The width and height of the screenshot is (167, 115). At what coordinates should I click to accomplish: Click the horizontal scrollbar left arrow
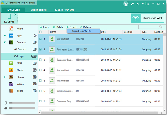40,113
